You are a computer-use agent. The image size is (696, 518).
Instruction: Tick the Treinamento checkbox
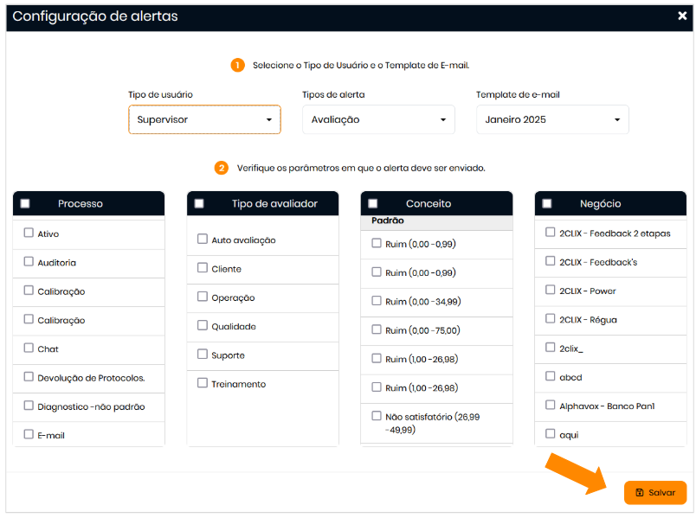pyautogui.click(x=203, y=382)
